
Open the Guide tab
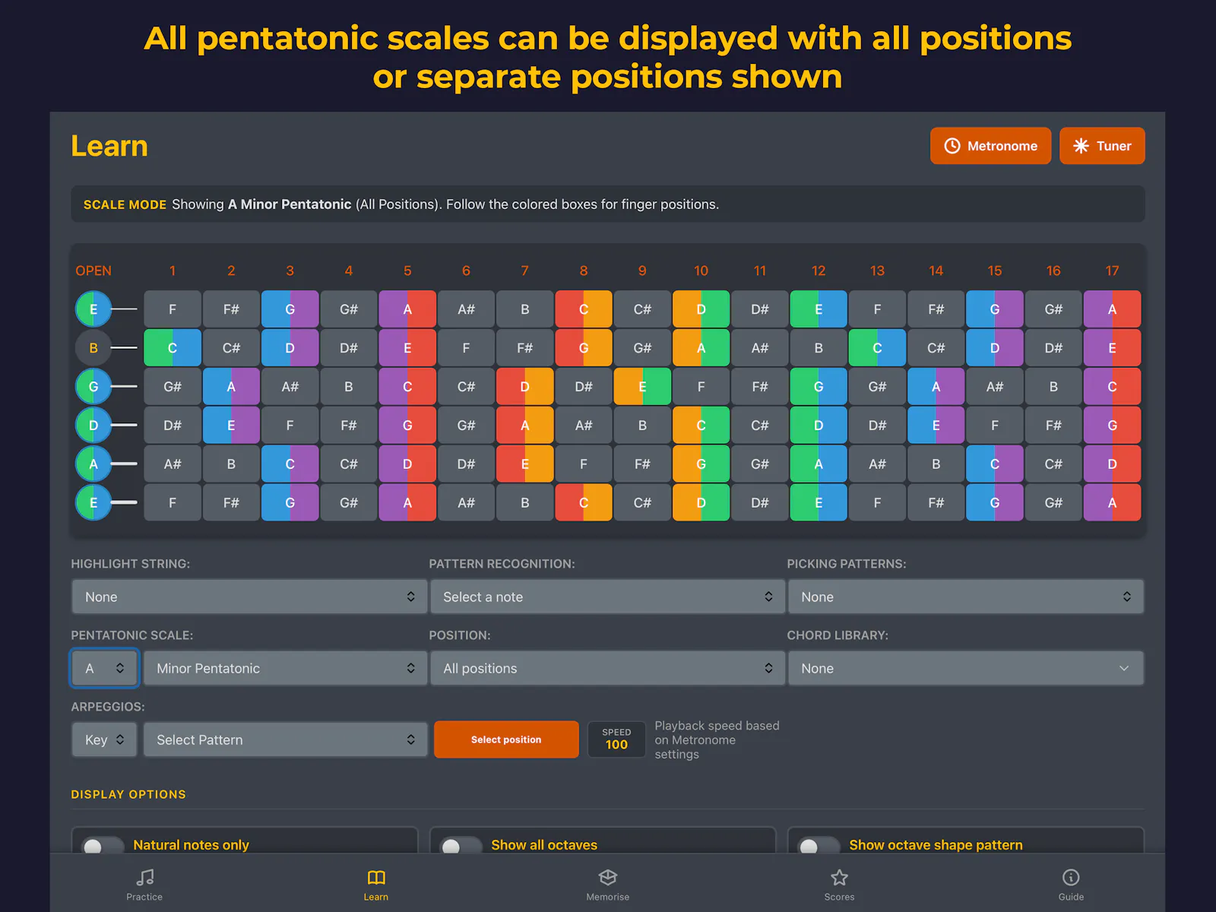click(1071, 885)
